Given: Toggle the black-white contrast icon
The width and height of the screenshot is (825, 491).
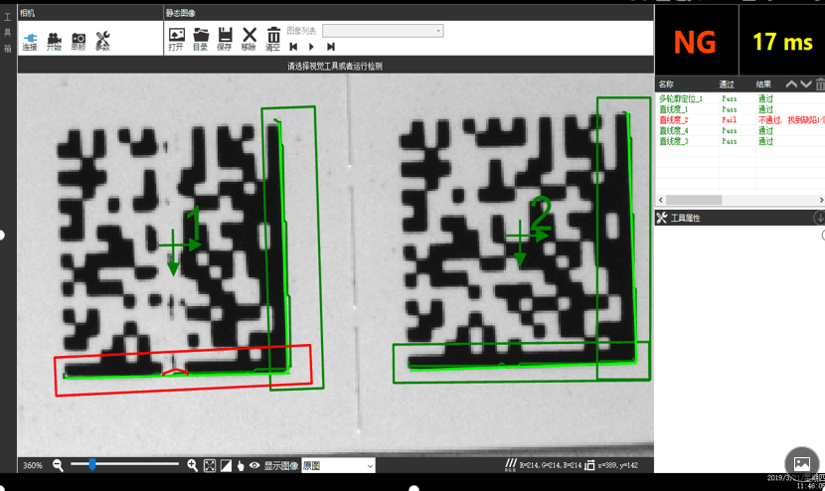Looking at the screenshot, I should tap(226, 465).
